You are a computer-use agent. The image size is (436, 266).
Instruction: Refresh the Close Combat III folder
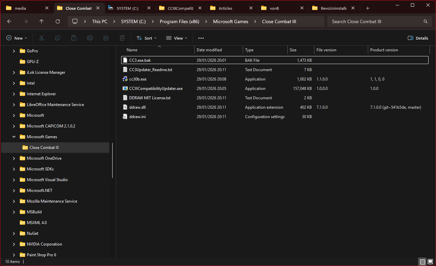(x=58, y=21)
